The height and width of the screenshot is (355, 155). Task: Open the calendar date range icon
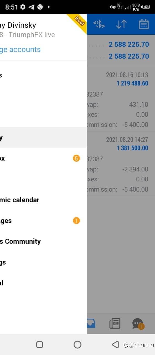(144, 24)
